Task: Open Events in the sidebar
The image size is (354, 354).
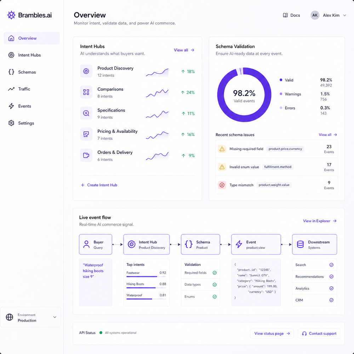Action: [32, 106]
